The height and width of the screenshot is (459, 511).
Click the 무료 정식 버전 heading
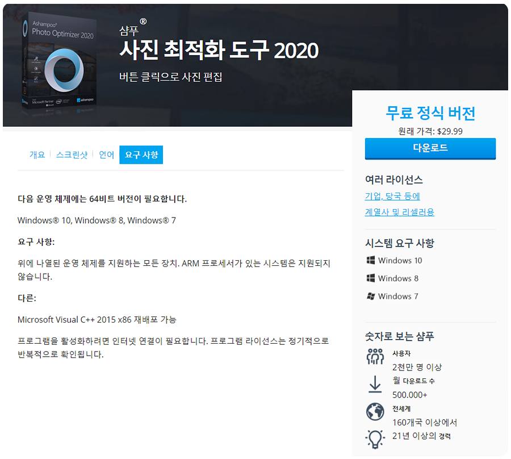click(430, 113)
